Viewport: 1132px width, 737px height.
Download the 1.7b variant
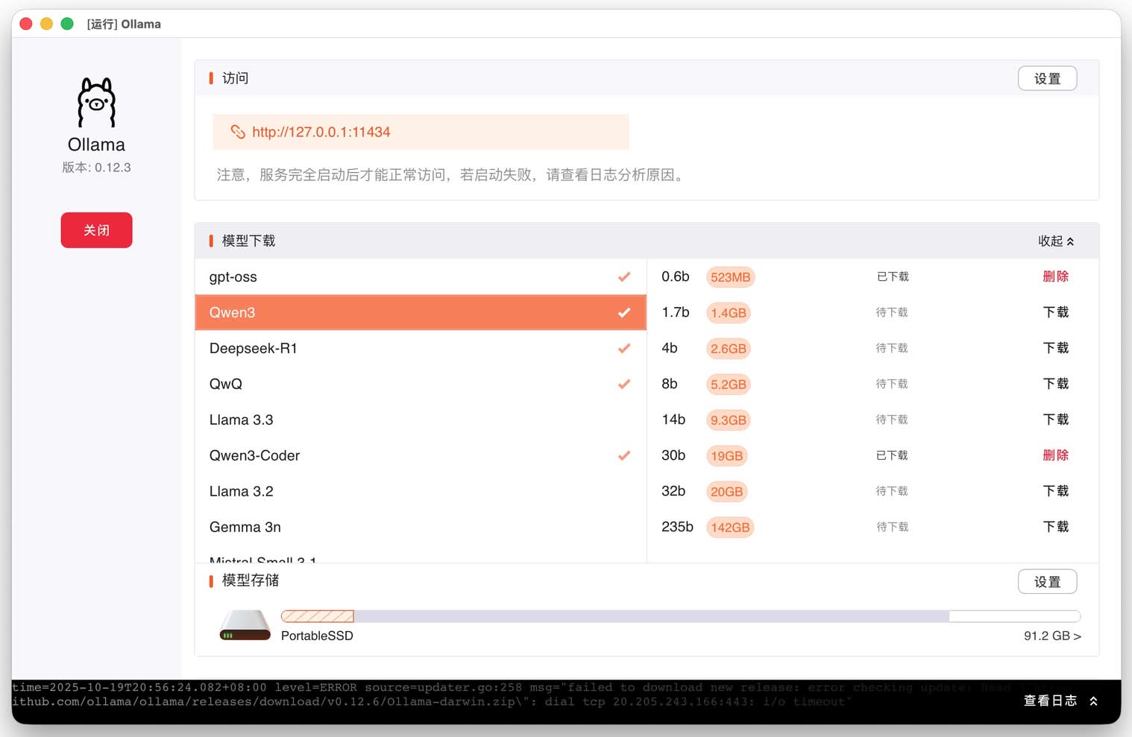(x=1056, y=312)
